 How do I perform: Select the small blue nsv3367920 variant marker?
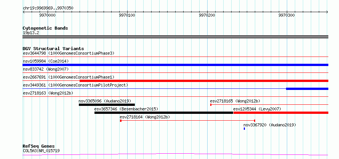click(244, 129)
